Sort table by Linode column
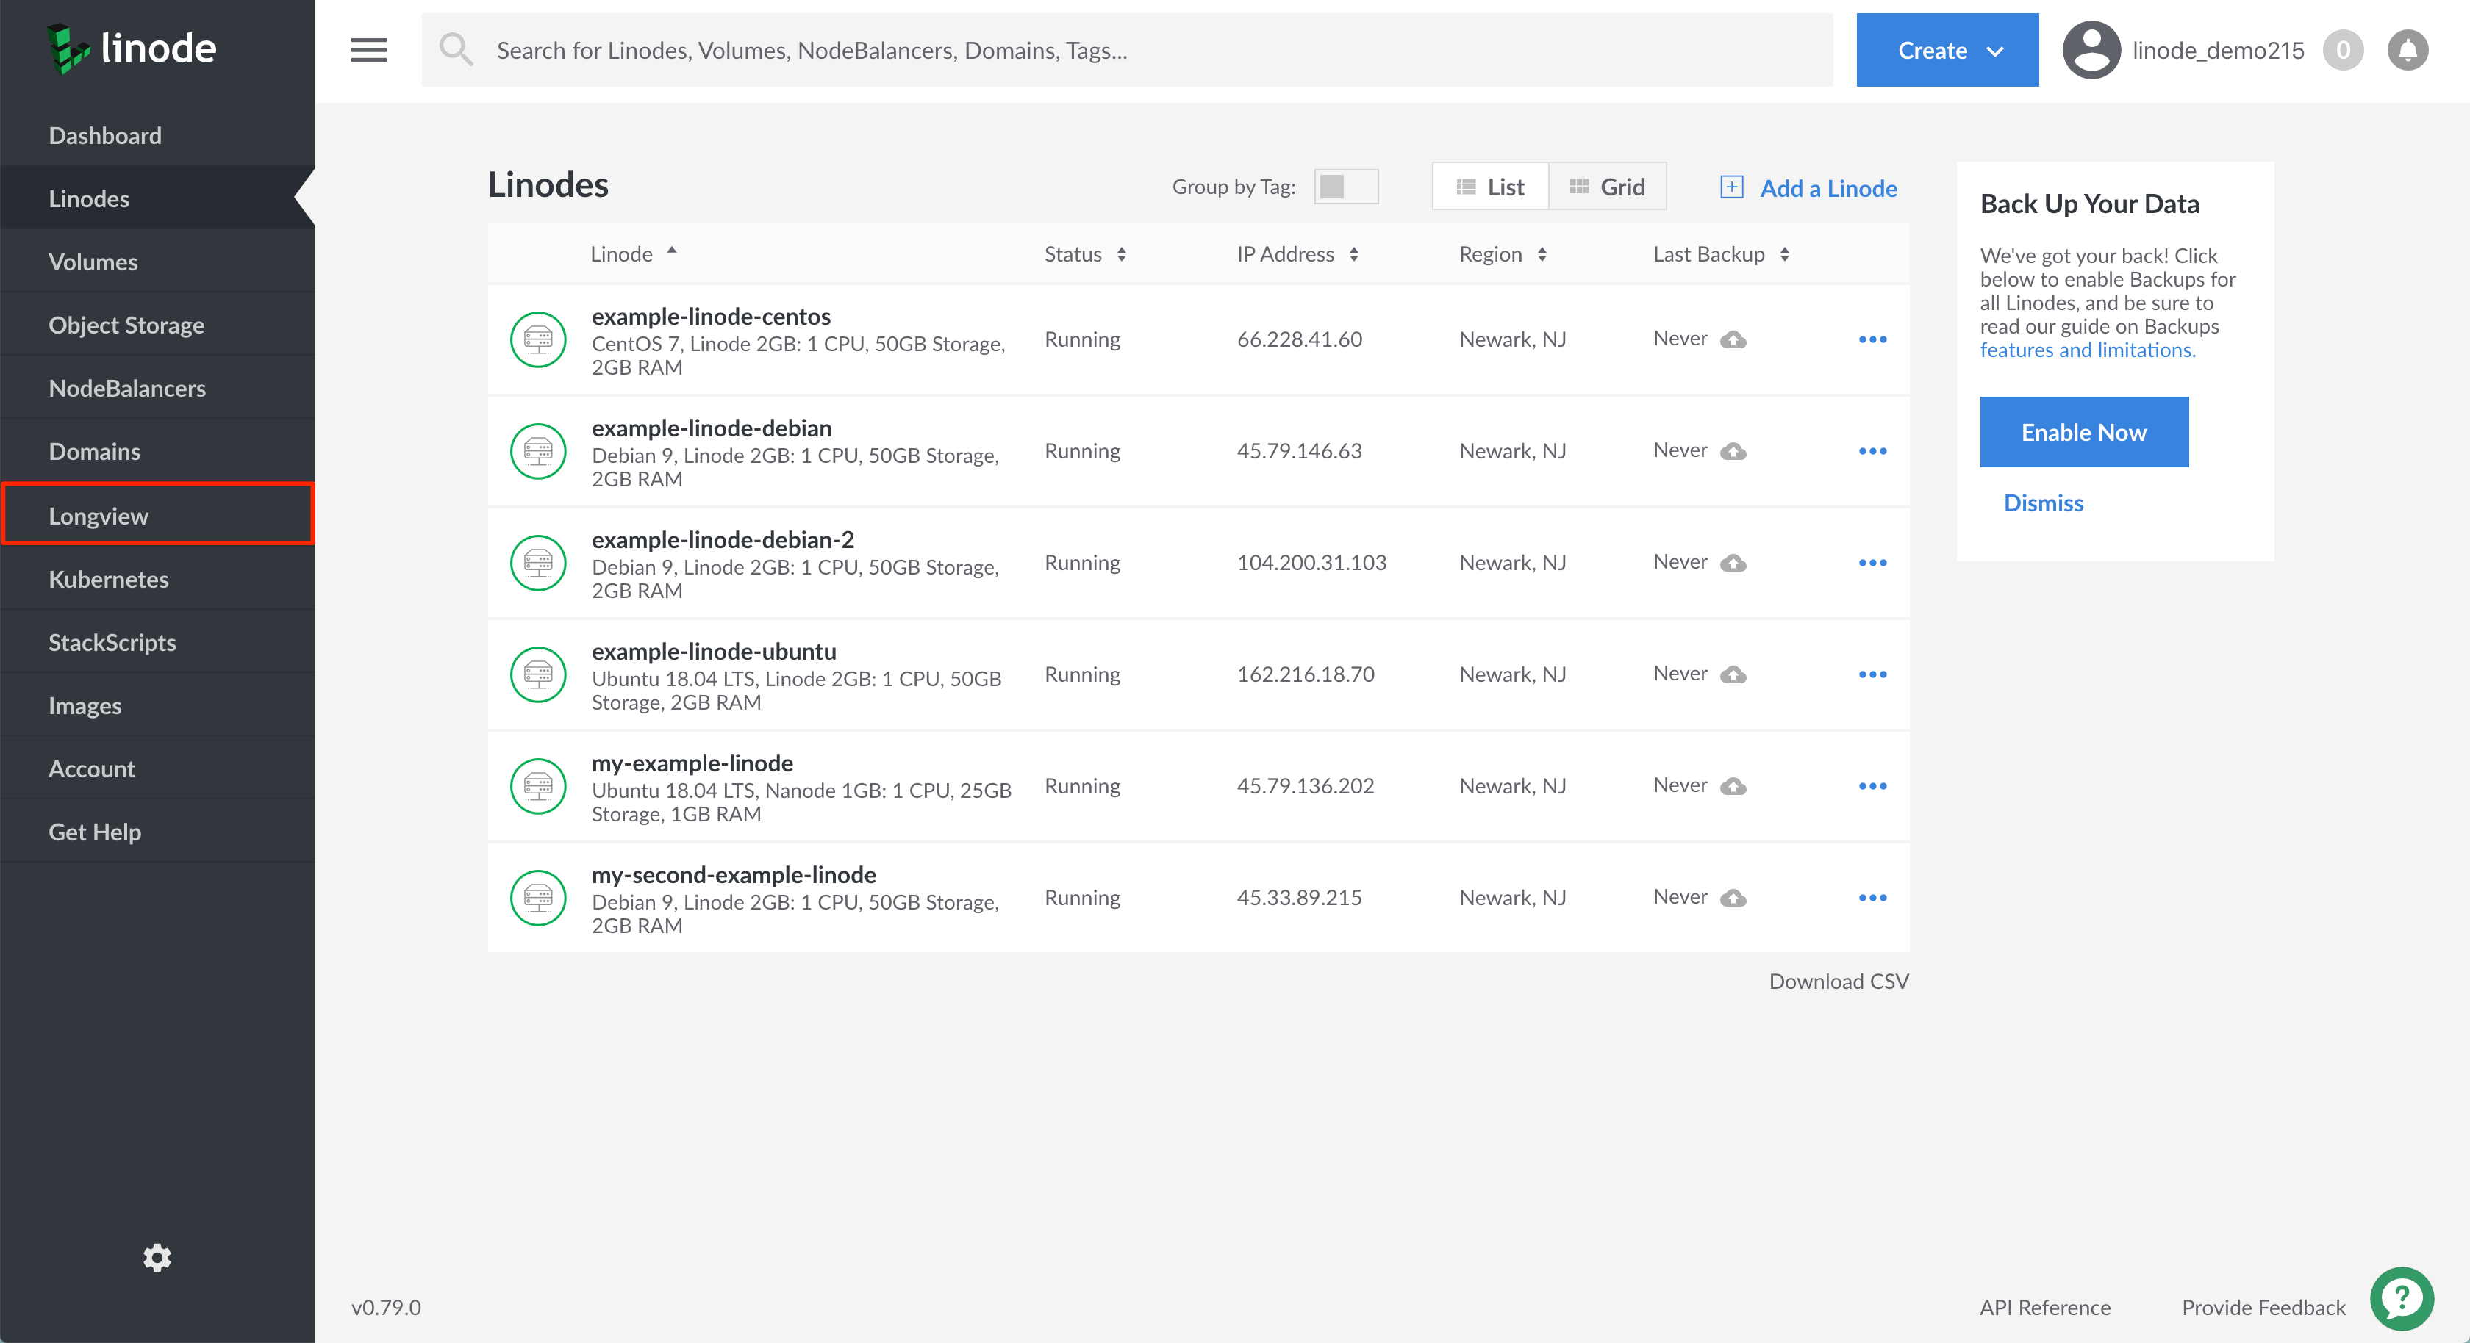Screen dimensions: 2470x1343 (x=633, y=254)
